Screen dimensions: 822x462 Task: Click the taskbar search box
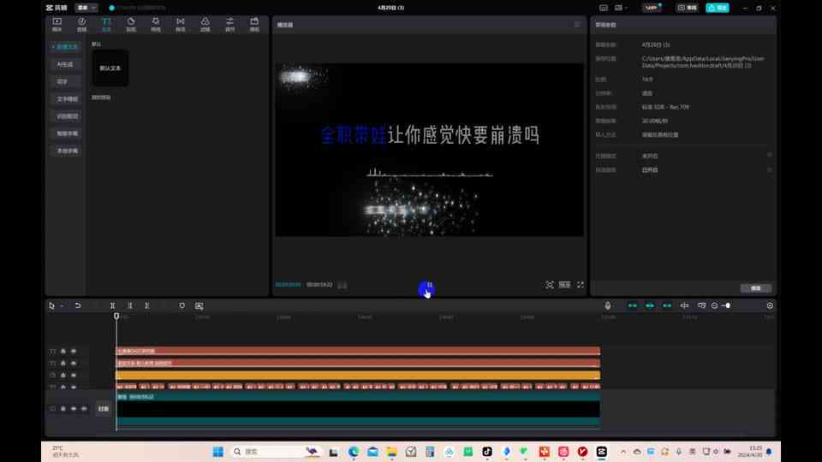(x=277, y=452)
